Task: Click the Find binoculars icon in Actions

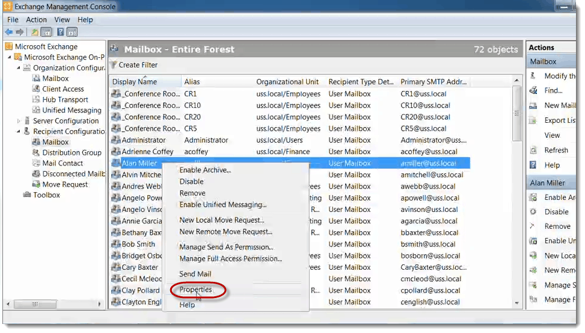Action: pos(533,90)
